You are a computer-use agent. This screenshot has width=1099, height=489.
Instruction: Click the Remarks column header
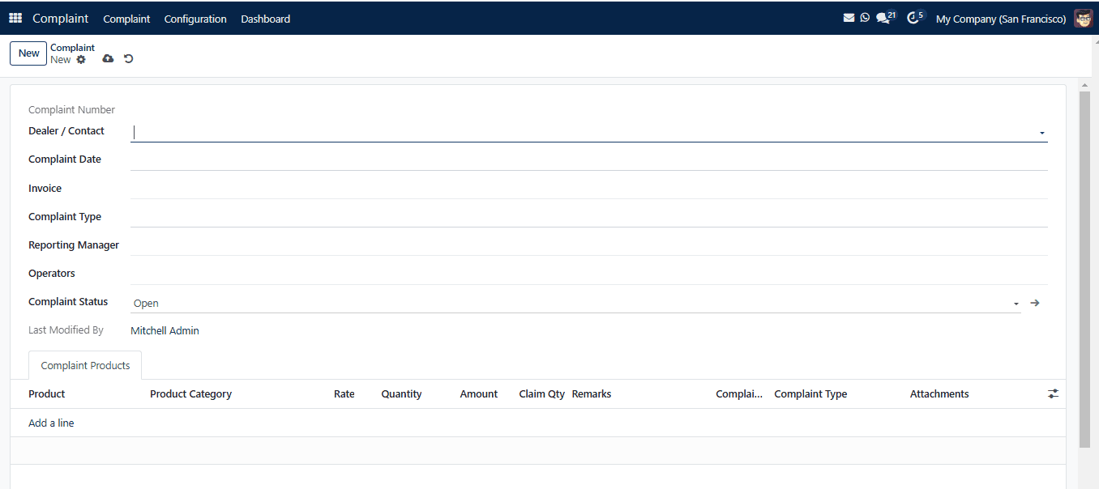pyautogui.click(x=592, y=393)
